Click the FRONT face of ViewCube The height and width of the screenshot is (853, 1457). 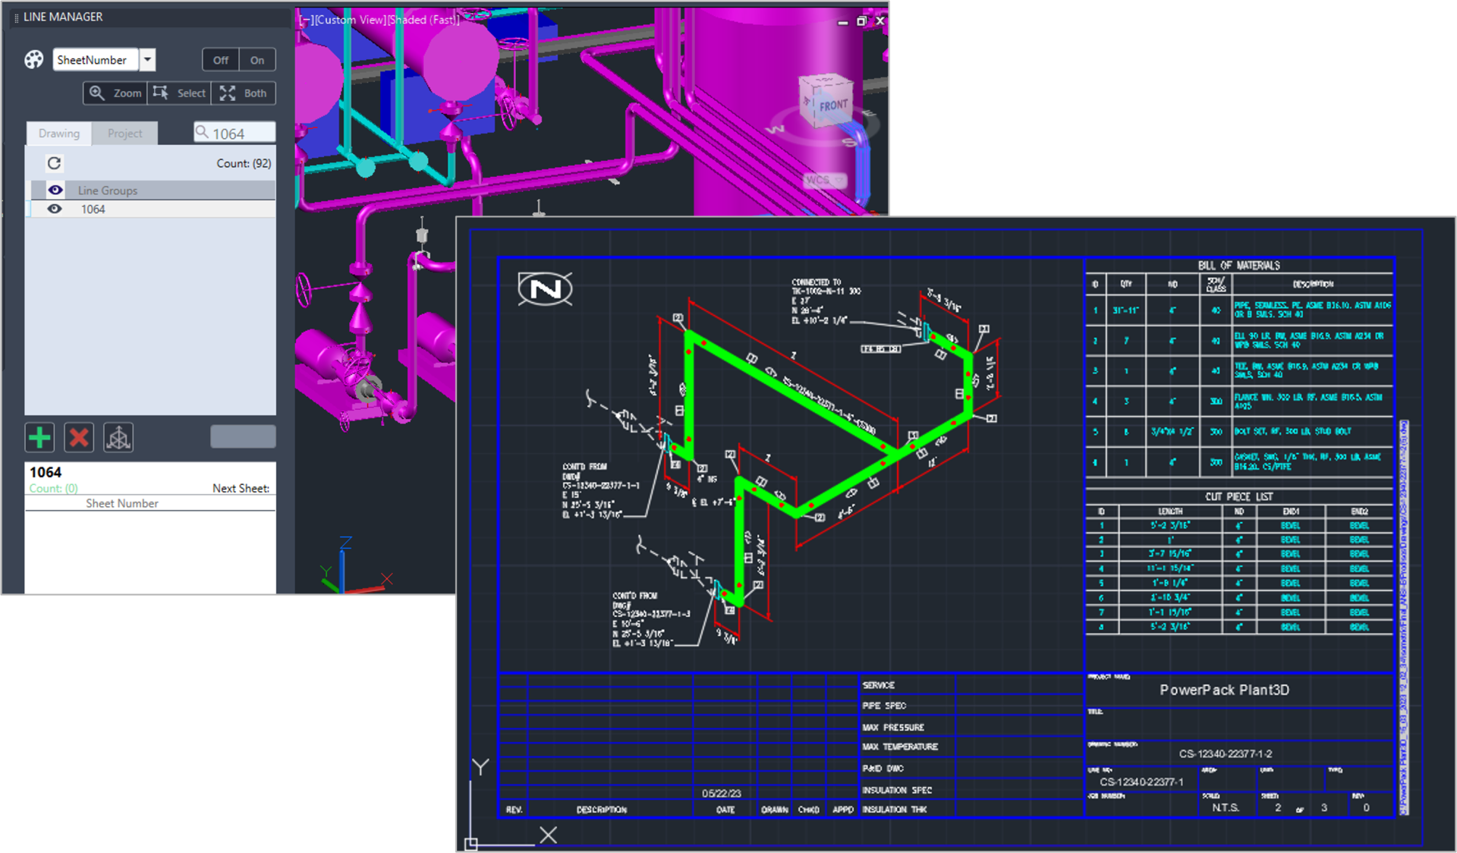832,106
